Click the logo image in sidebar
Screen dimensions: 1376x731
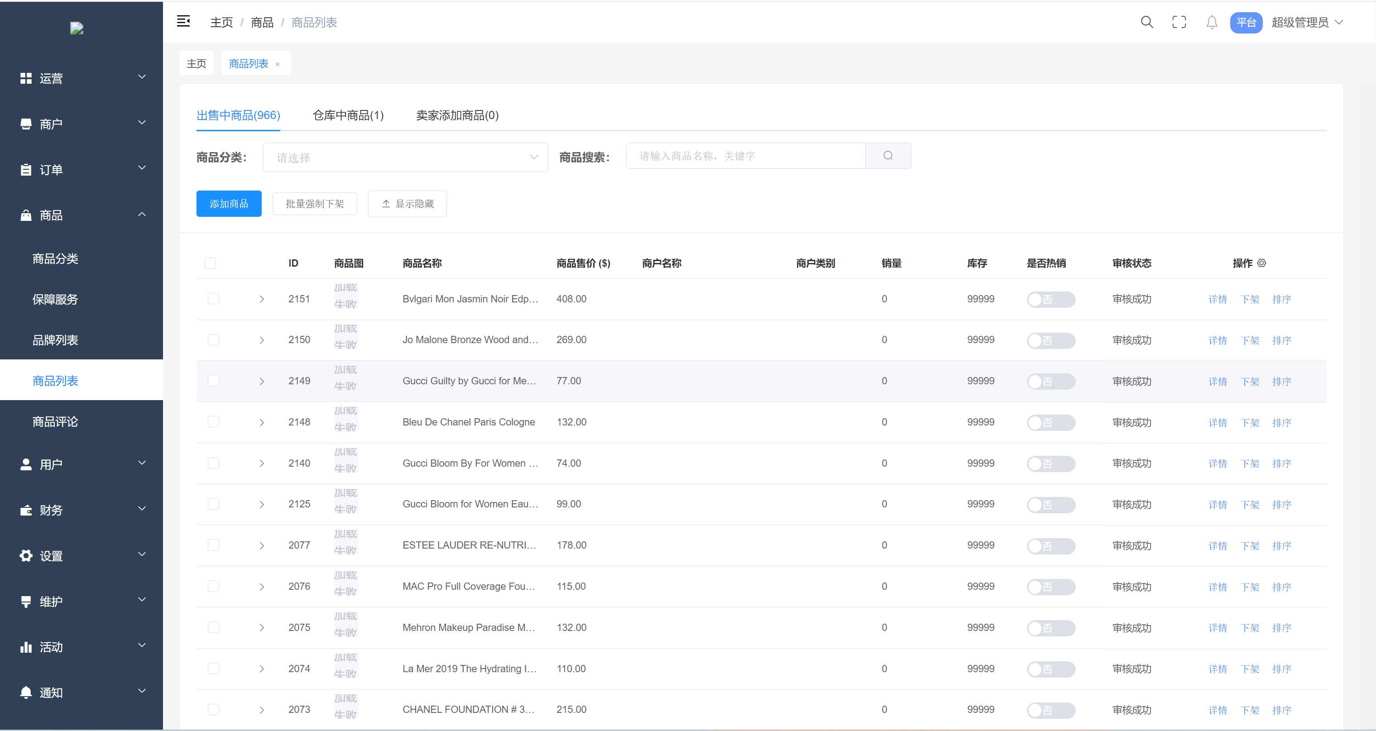point(77,29)
